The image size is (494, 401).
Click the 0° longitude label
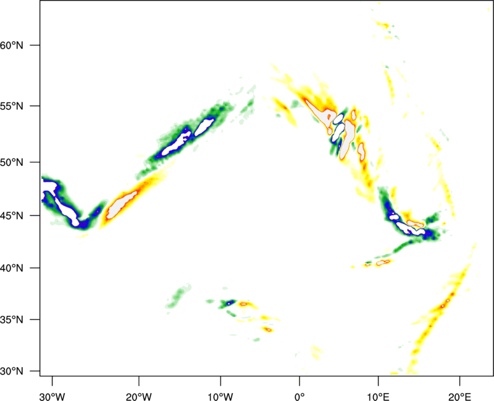(299, 397)
